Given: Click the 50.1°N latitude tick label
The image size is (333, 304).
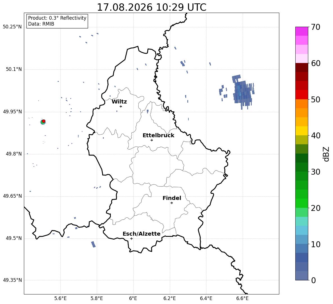Looking at the screenshot, I should [13, 69].
